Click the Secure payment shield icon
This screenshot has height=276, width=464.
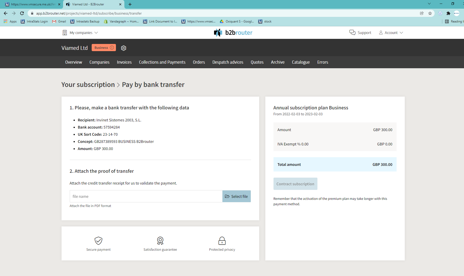(98, 241)
